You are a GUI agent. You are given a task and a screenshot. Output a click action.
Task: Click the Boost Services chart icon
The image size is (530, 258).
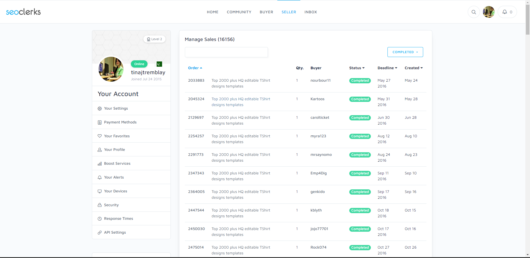click(x=100, y=164)
